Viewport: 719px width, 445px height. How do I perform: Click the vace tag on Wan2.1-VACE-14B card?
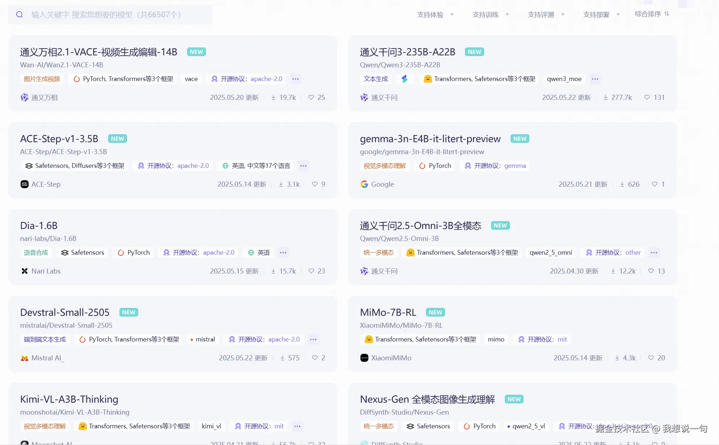(191, 79)
